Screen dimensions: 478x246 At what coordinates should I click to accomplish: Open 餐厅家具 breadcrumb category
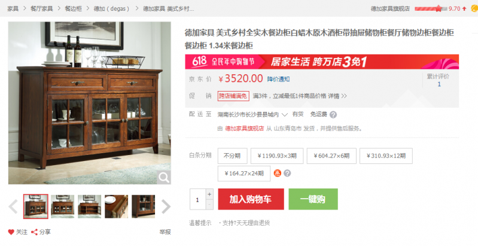(41, 8)
